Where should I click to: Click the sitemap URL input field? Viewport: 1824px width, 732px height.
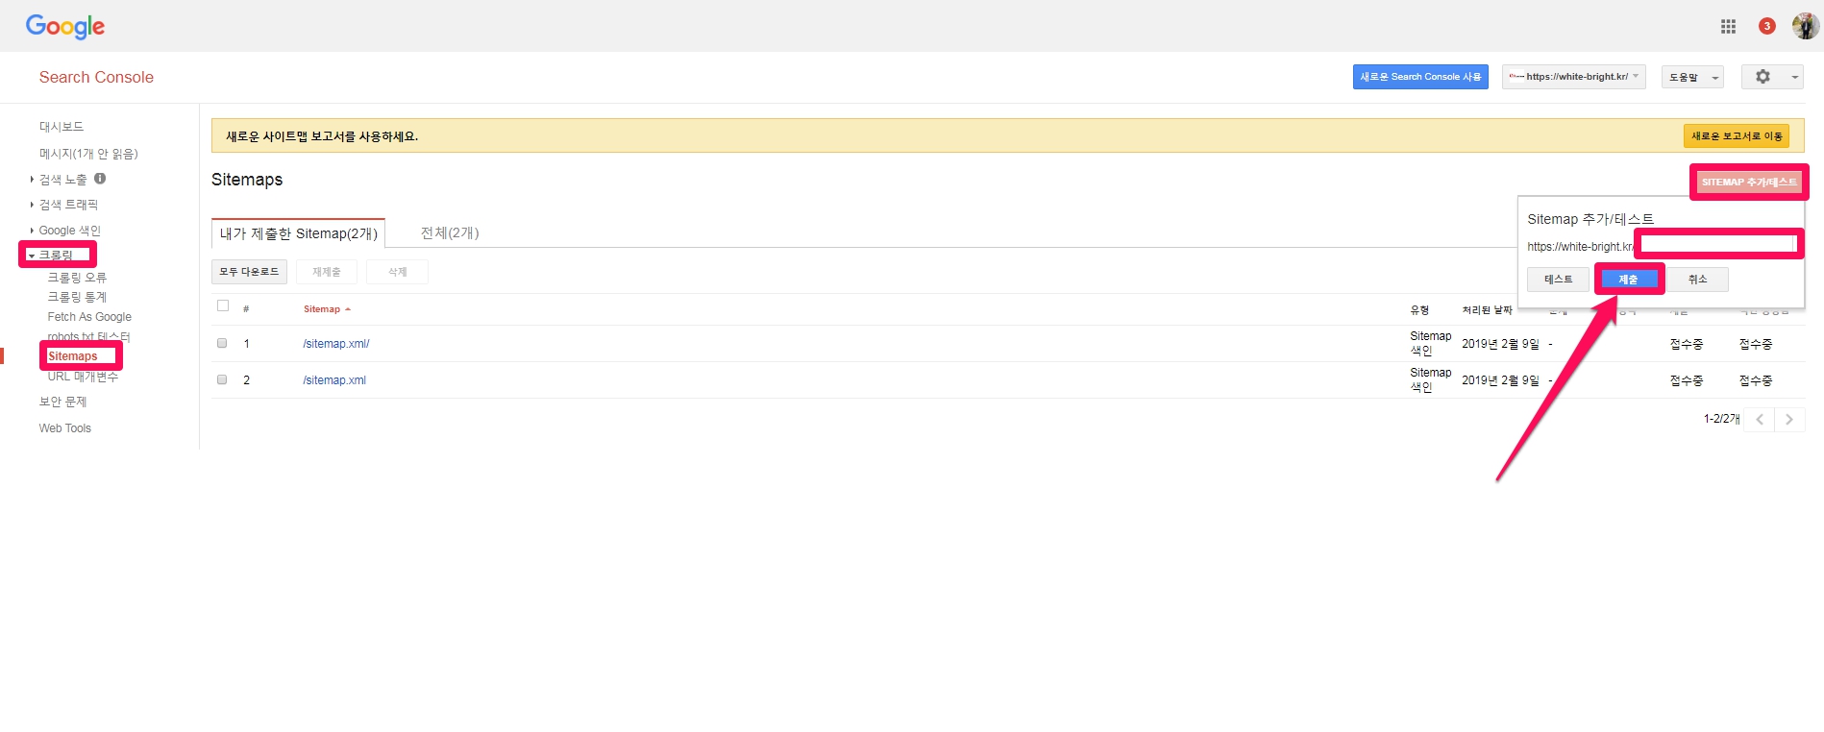pyautogui.click(x=1718, y=245)
